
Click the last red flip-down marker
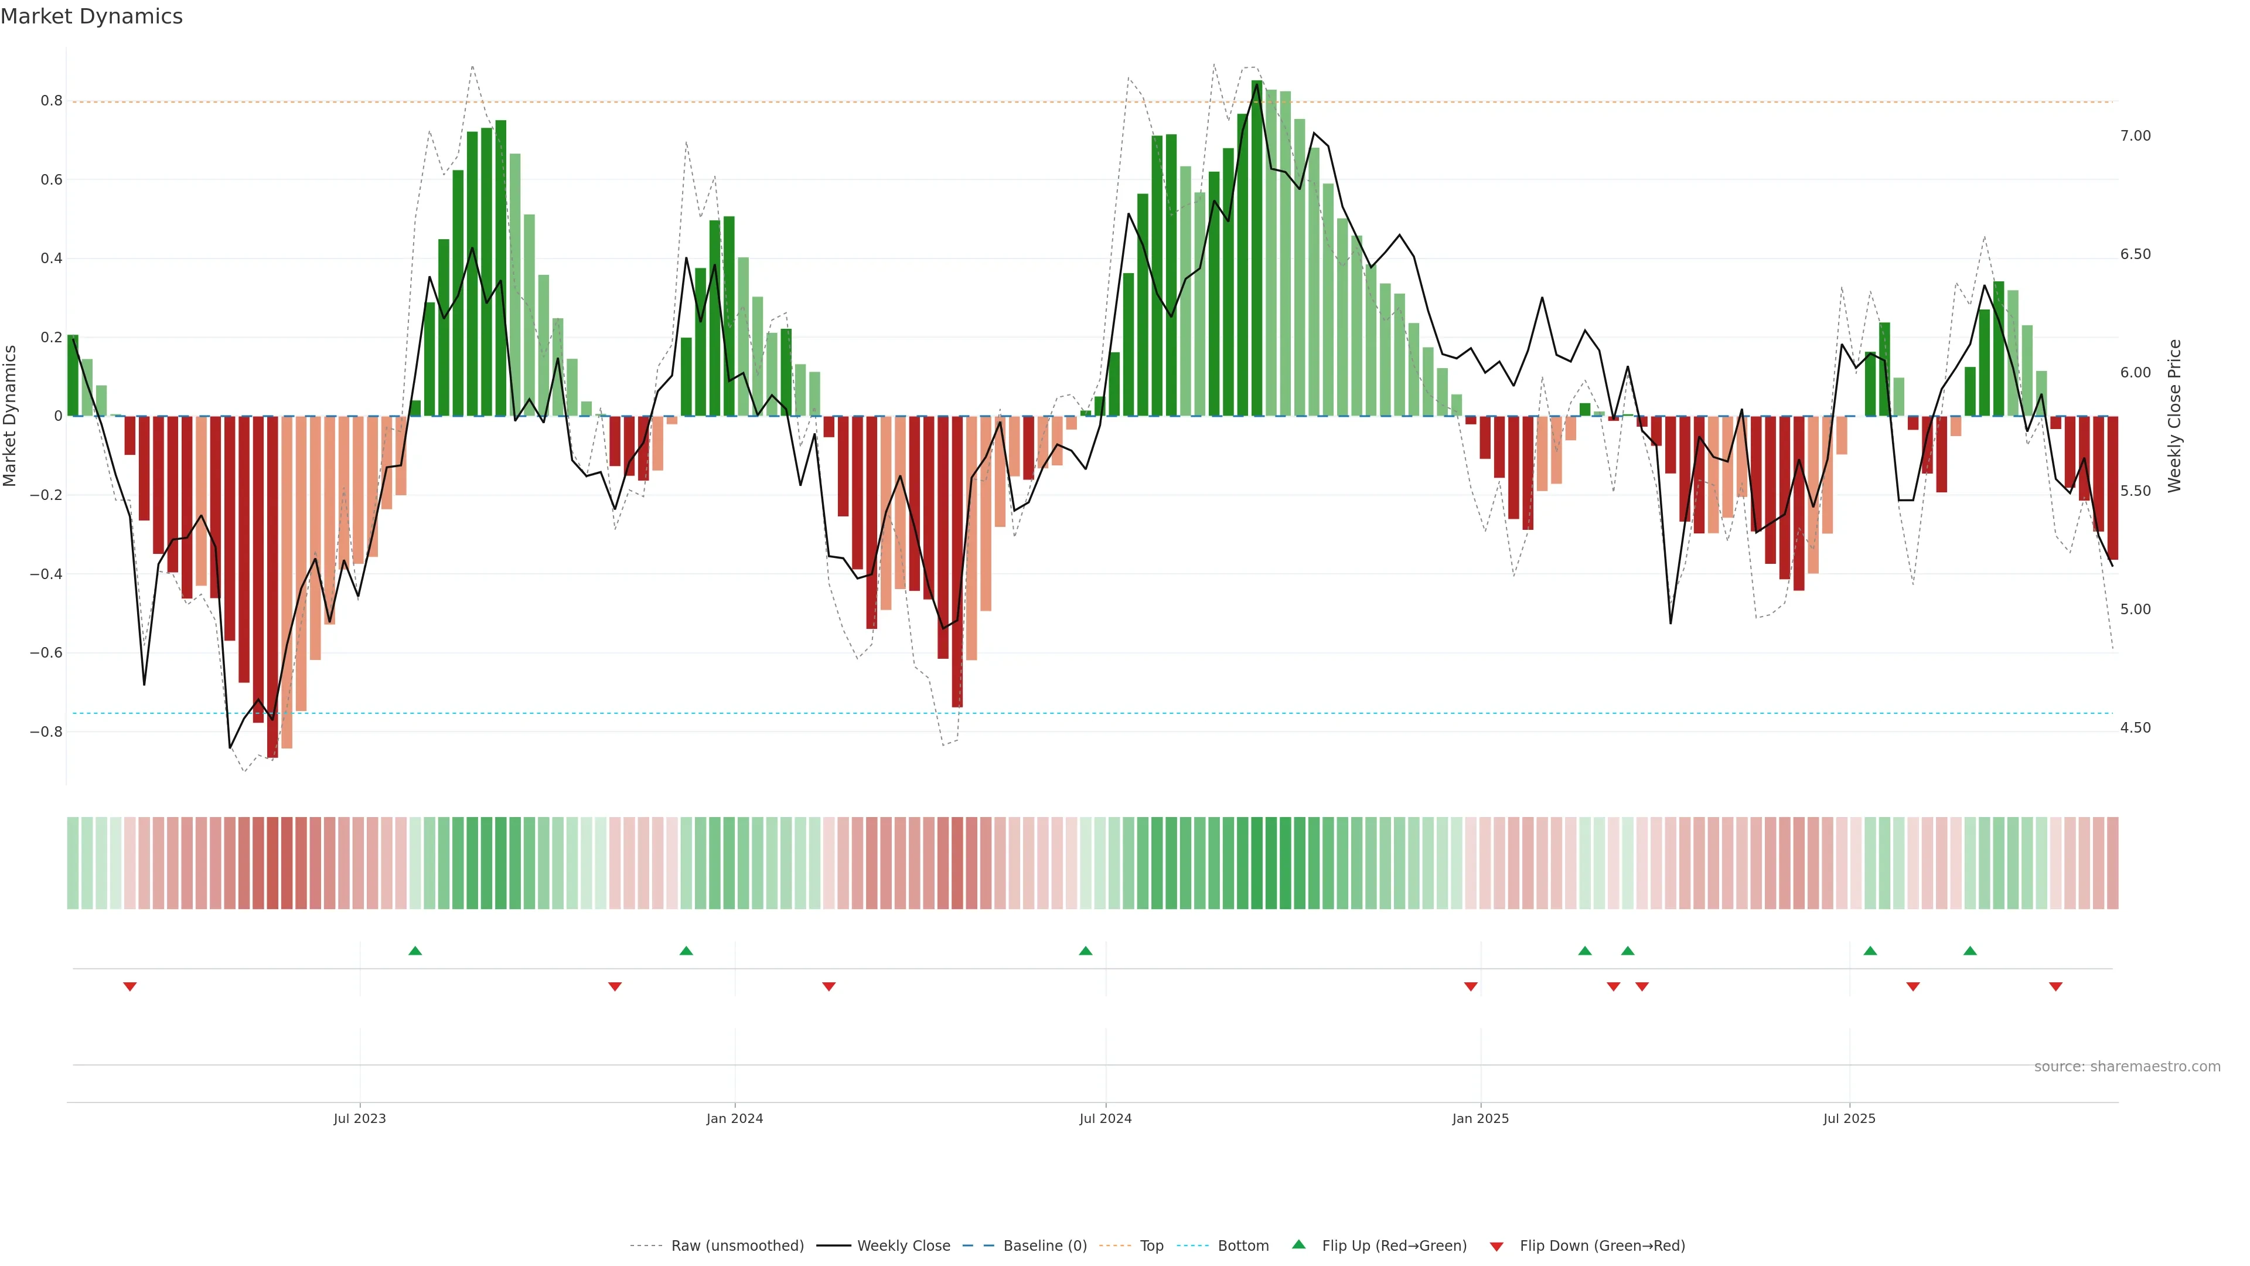[x=2055, y=986]
